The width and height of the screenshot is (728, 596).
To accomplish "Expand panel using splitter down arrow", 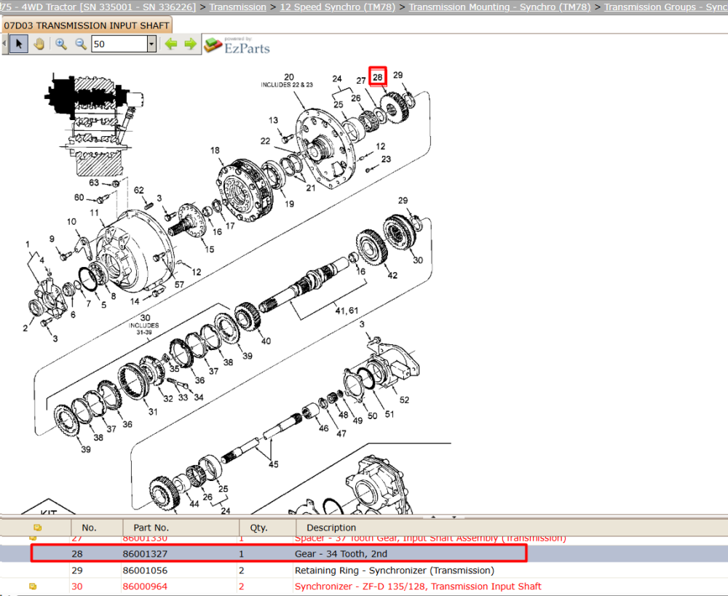I will click(x=454, y=517).
